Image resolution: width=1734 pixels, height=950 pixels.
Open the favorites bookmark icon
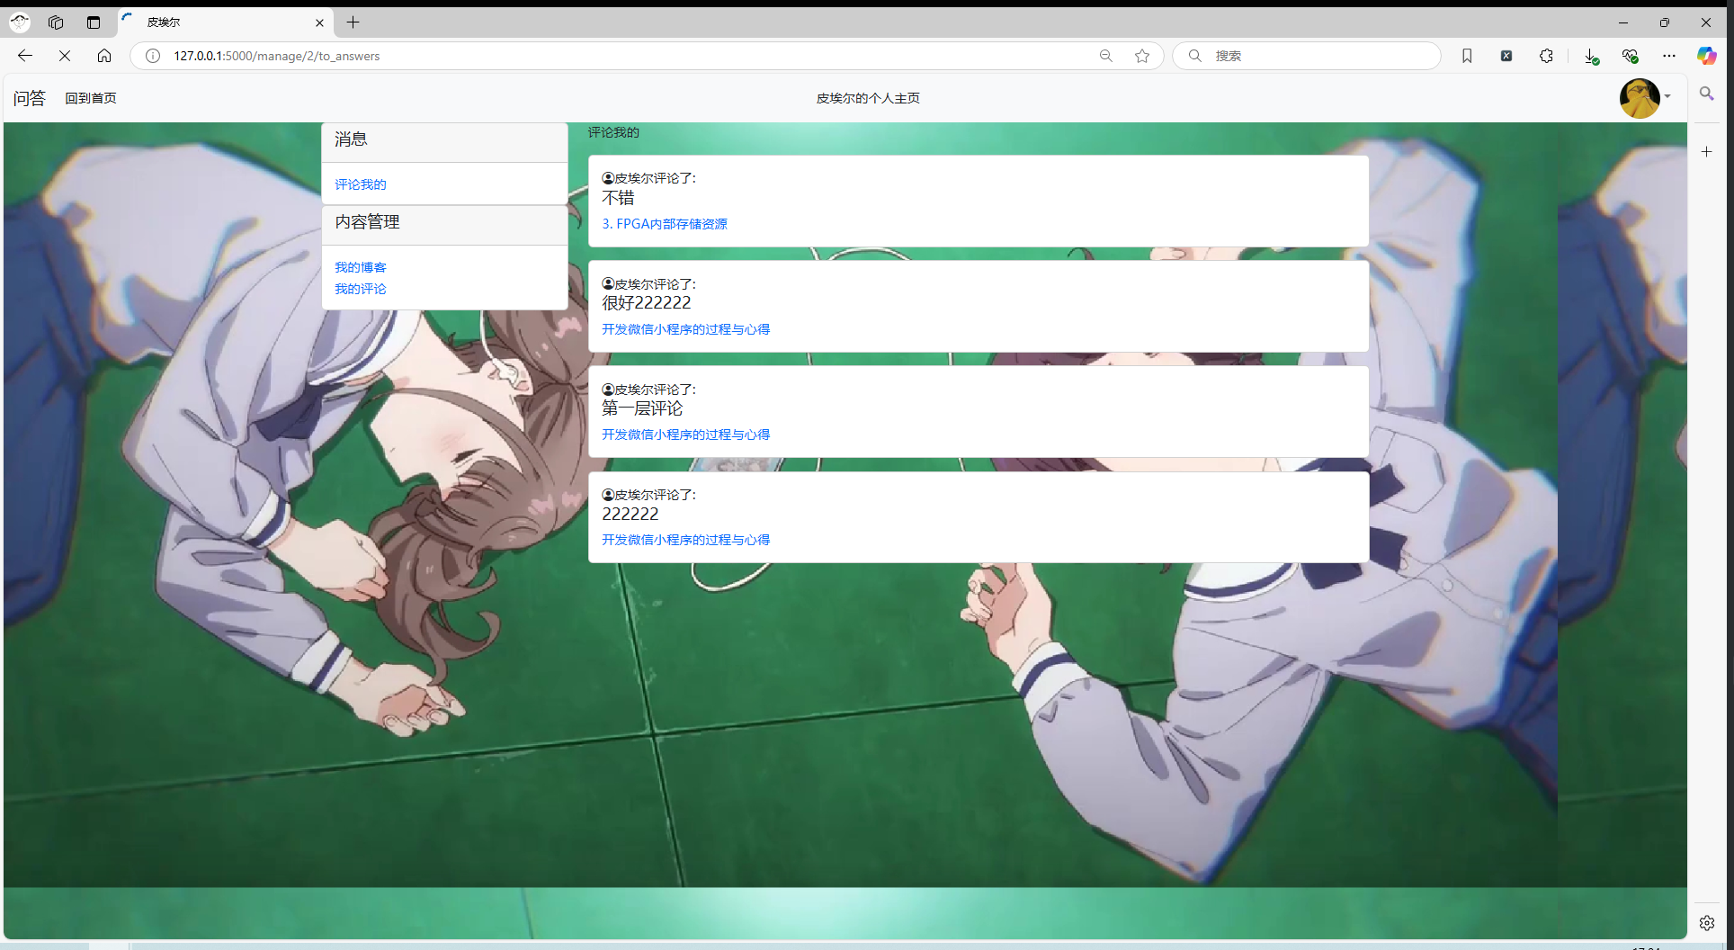tap(1467, 56)
